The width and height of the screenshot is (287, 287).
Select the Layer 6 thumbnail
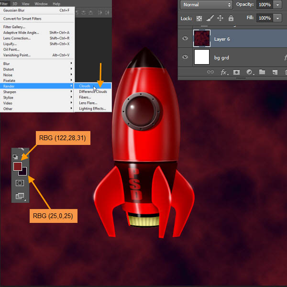pos(201,38)
